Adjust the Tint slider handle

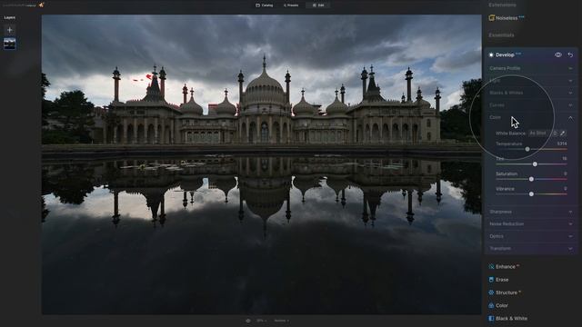[x=535, y=163]
